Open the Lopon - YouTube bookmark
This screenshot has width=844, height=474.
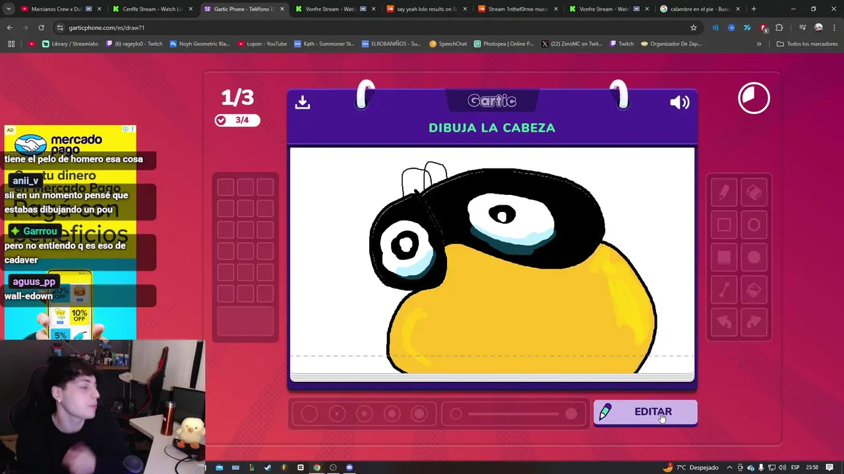[x=262, y=43]
